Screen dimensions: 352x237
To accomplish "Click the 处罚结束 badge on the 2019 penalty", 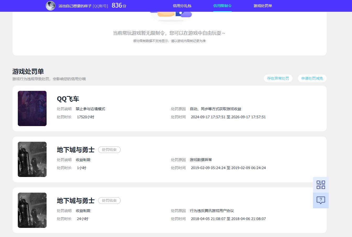I will [109, 150].
